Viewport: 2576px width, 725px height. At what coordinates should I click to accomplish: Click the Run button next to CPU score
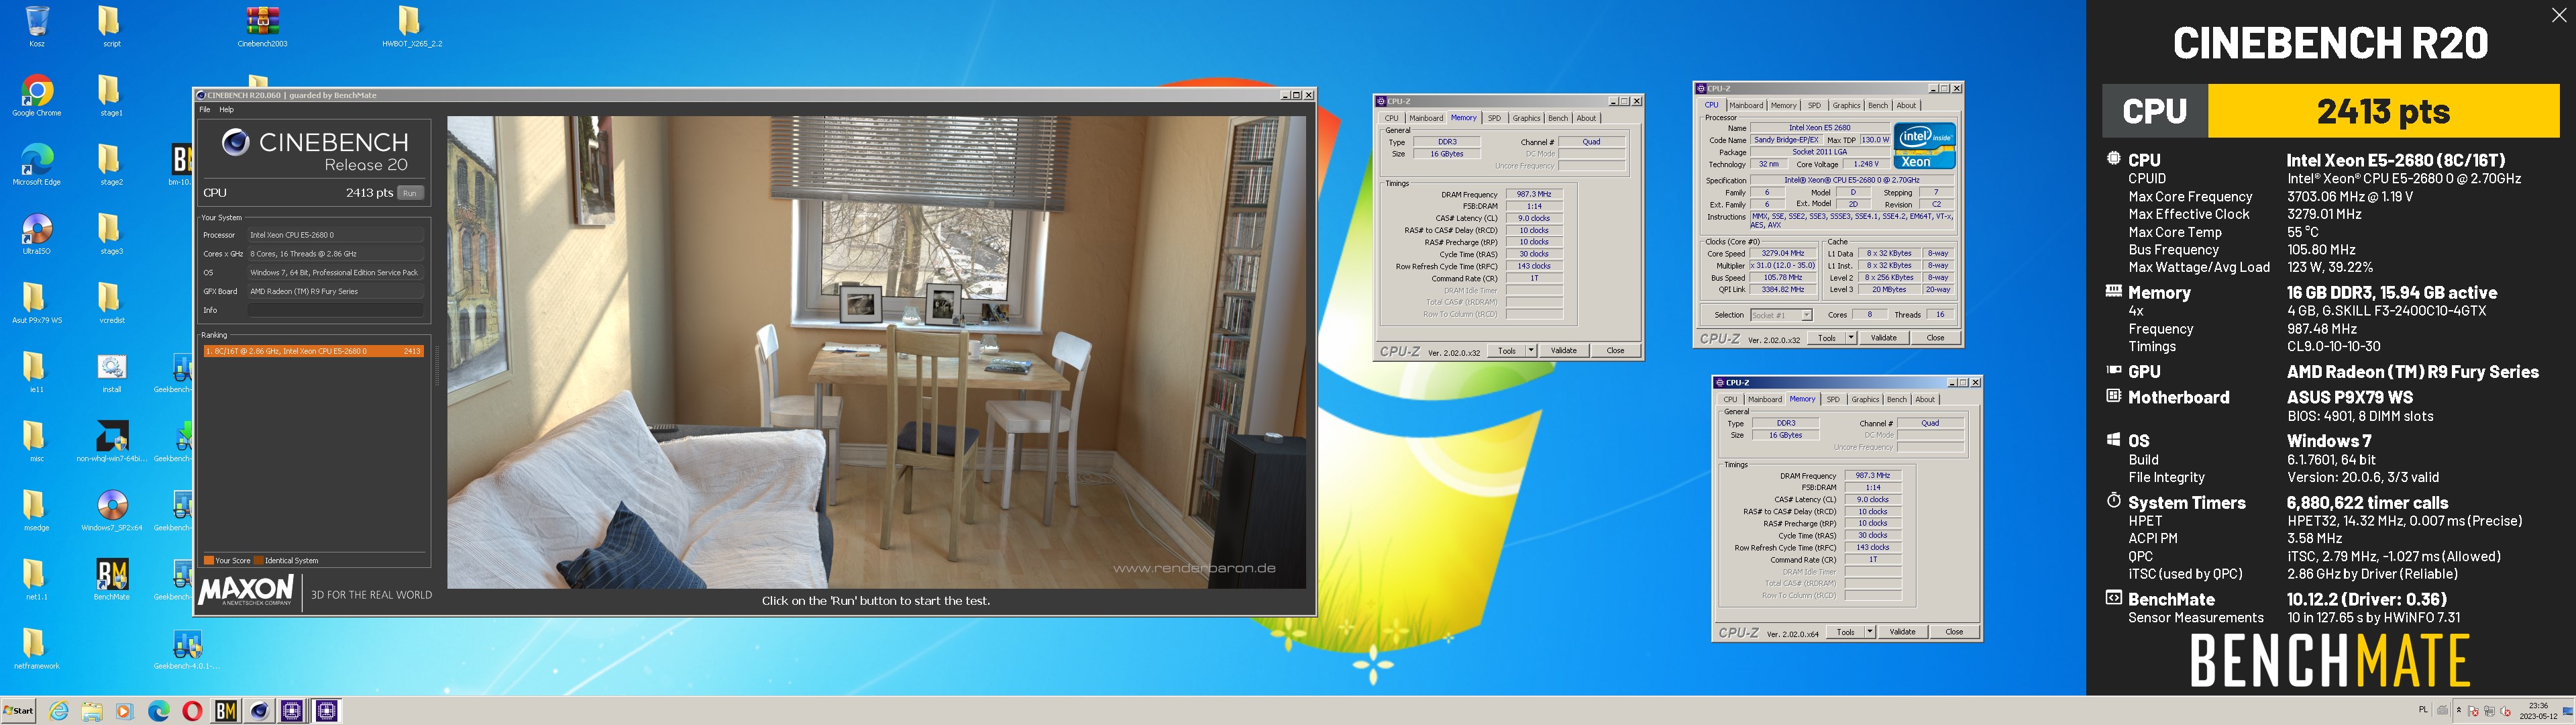410,192
